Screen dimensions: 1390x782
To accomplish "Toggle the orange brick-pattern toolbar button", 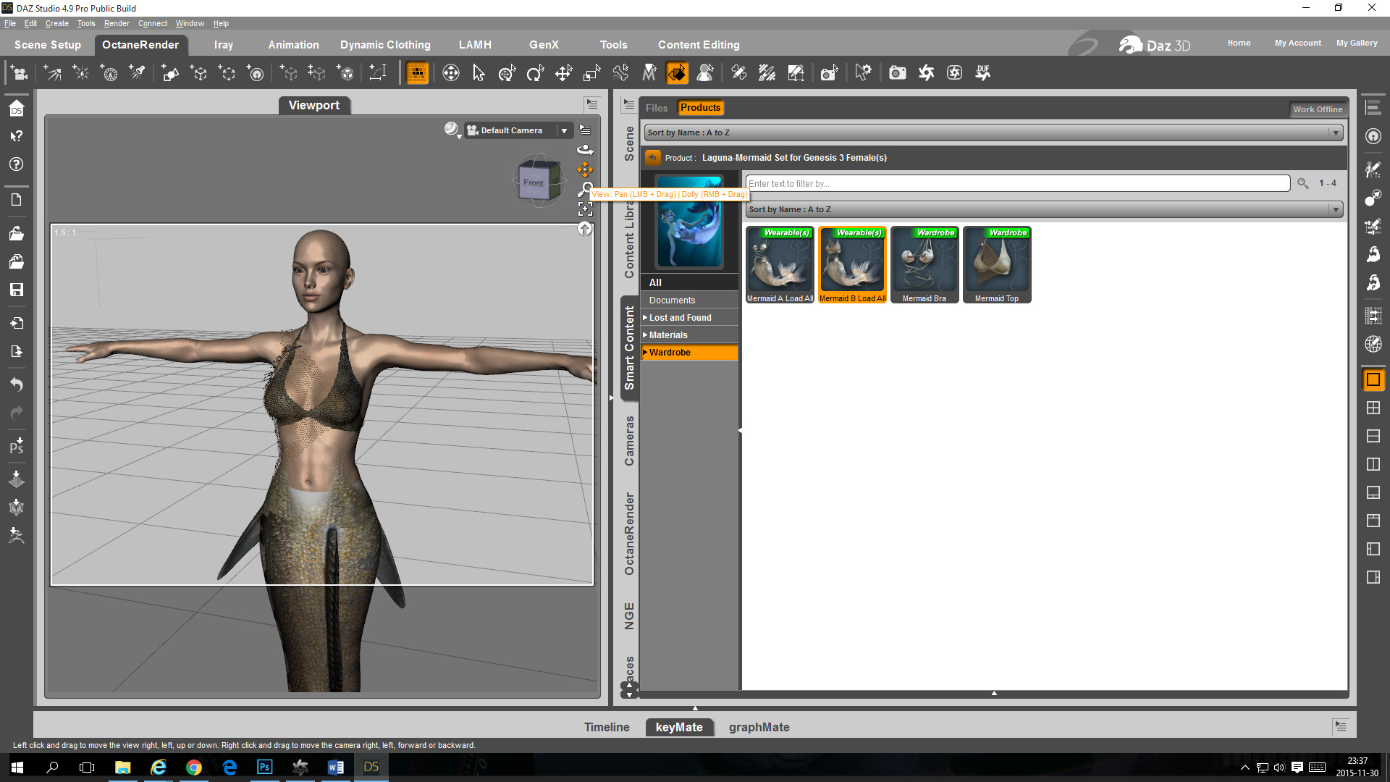I will click(418, 73).
